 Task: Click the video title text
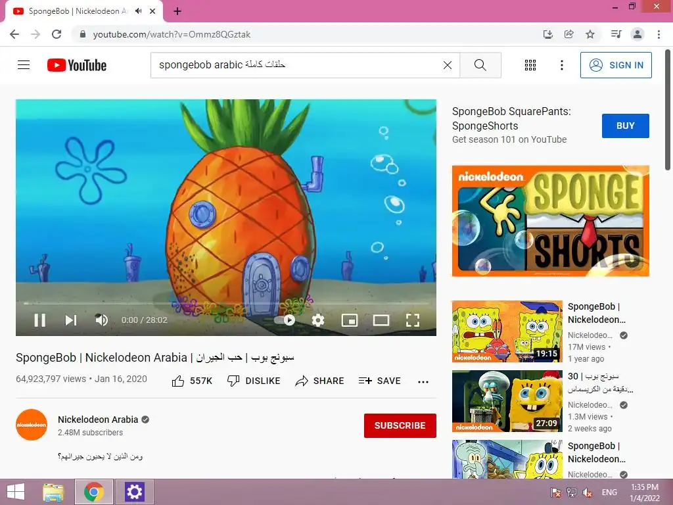155,357
